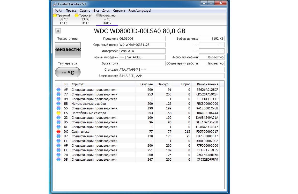Click the gray Неизвестно icon for Disk 2
The width and height of the screenshot is (298, 194).
coord(98,16)
